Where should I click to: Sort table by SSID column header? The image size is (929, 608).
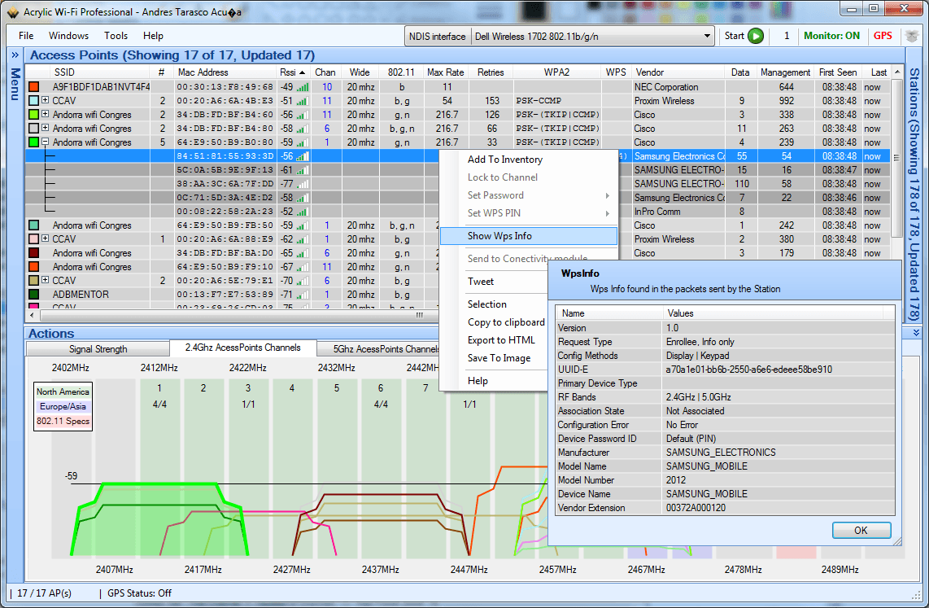[89, 72]
